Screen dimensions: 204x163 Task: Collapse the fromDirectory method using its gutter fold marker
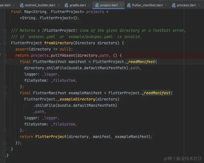pos(5,43)
